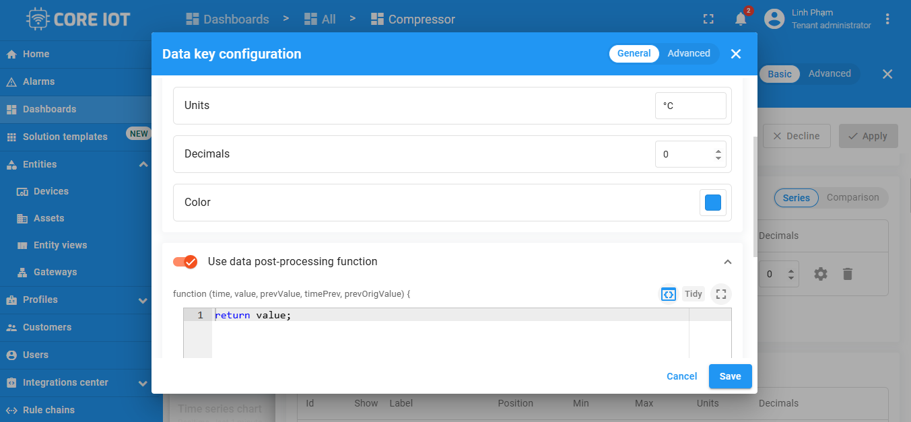Collapse the Entities sidebar group

pyautogui.click(x=143, y=164)
